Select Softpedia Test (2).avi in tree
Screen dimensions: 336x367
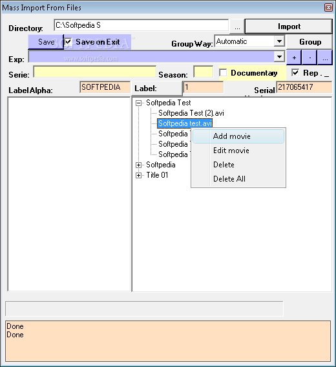coord(191,113)
